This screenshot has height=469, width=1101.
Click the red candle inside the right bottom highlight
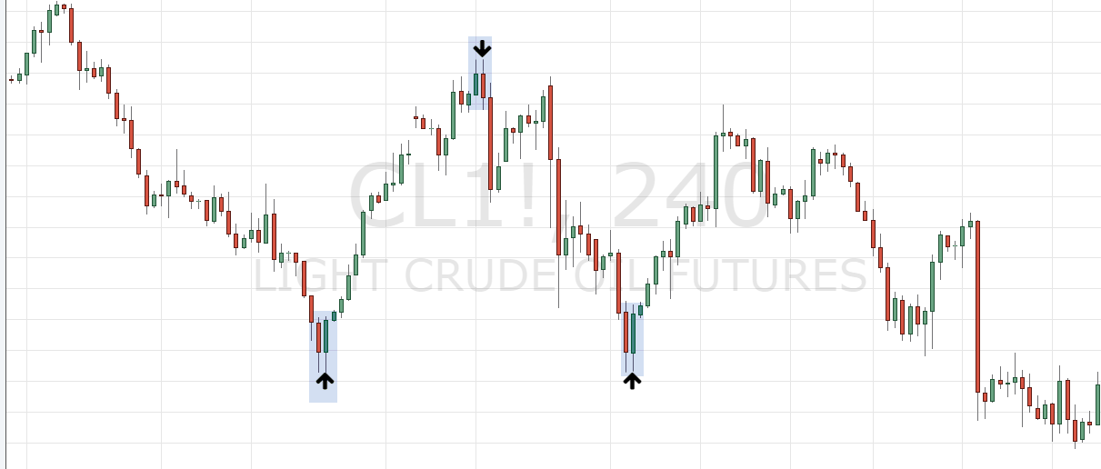pyautogui.click(x=626, y=333)
